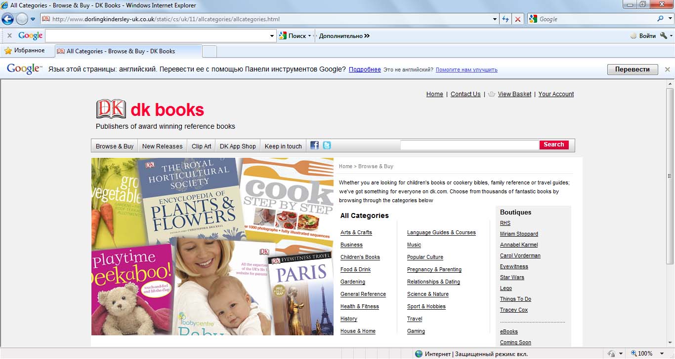
Task: Open the Clip Art menu item
Action: (x=202, y=146)
